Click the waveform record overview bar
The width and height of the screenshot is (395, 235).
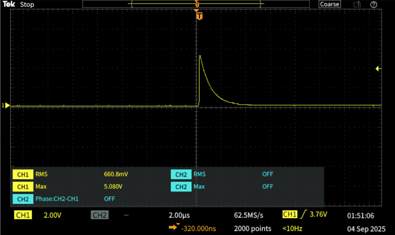point(196,4)
